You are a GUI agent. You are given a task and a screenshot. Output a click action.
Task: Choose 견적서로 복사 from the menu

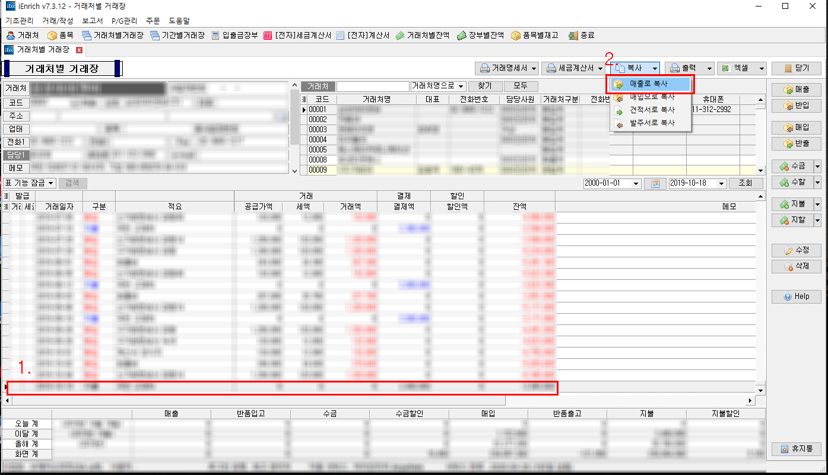click(x=652, y=110)
